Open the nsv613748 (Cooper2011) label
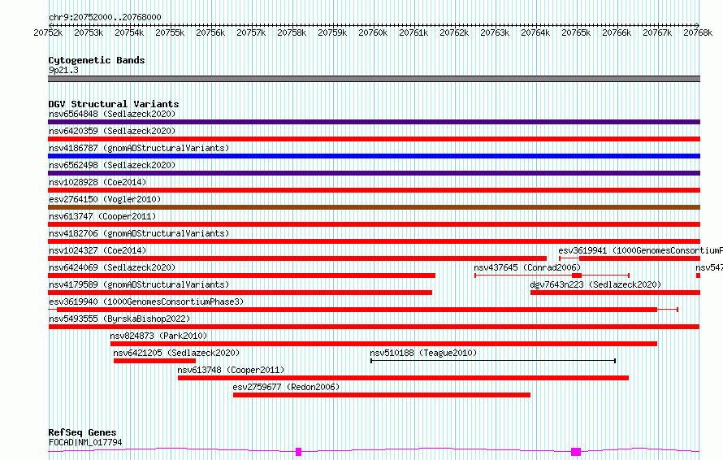The height and width of the screenshot is (460, 723). 231,370
